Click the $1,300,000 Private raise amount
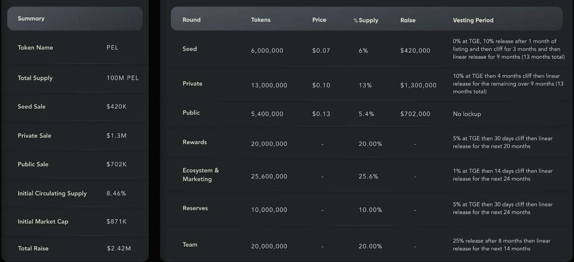Image resolution: width=574 pixels, height=262 pixels. 419,86
